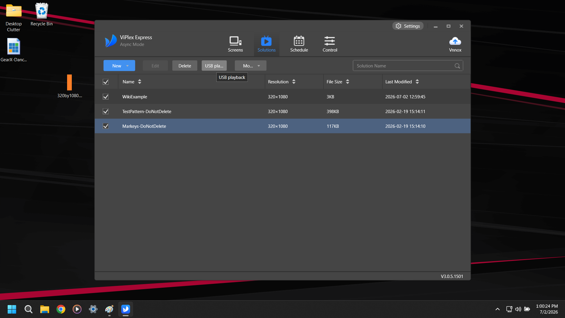Sort solutions by File Size

coord(338,82)
